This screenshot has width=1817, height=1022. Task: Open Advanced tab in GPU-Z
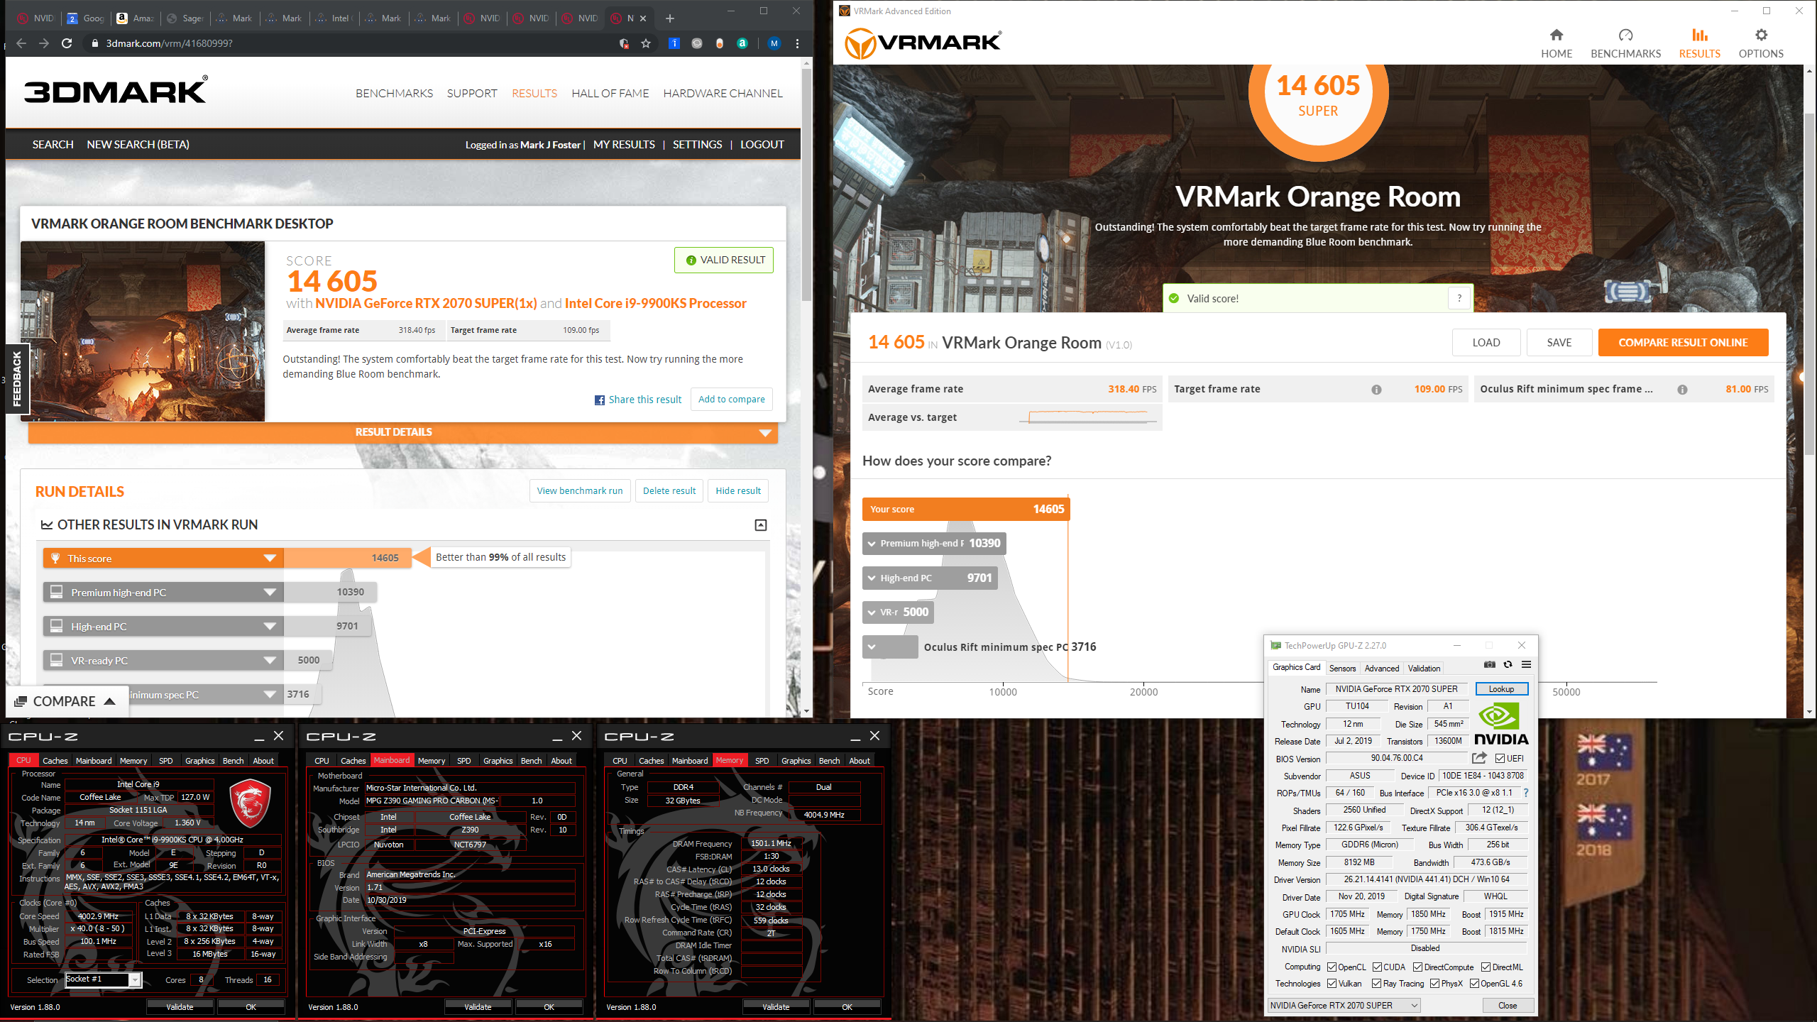click(1381, 669)
